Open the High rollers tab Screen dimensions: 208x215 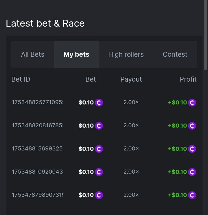point(126,54)
